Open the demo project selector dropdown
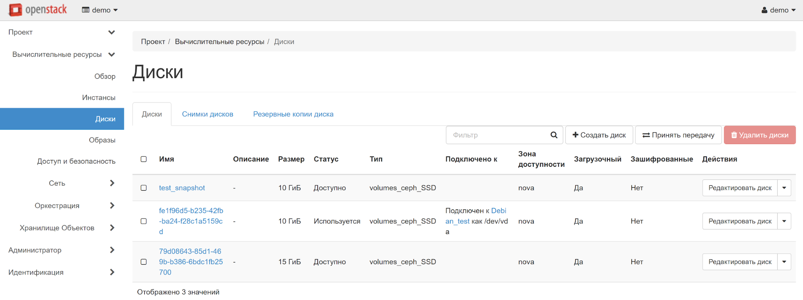 (x=100, y=10)
